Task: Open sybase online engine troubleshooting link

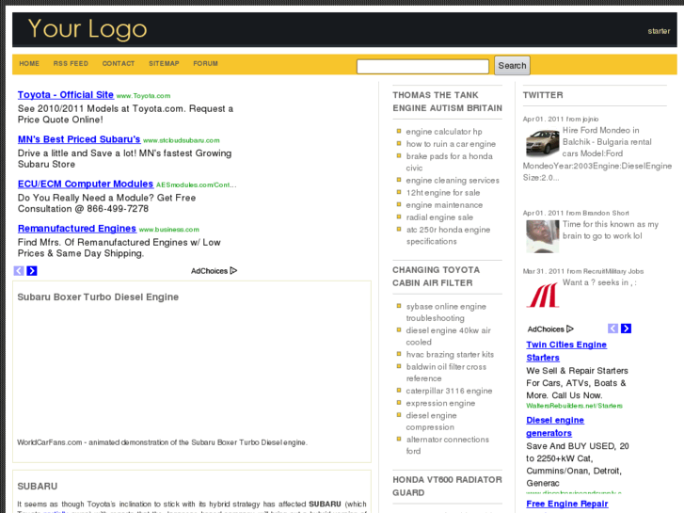Action: point(446,313)
